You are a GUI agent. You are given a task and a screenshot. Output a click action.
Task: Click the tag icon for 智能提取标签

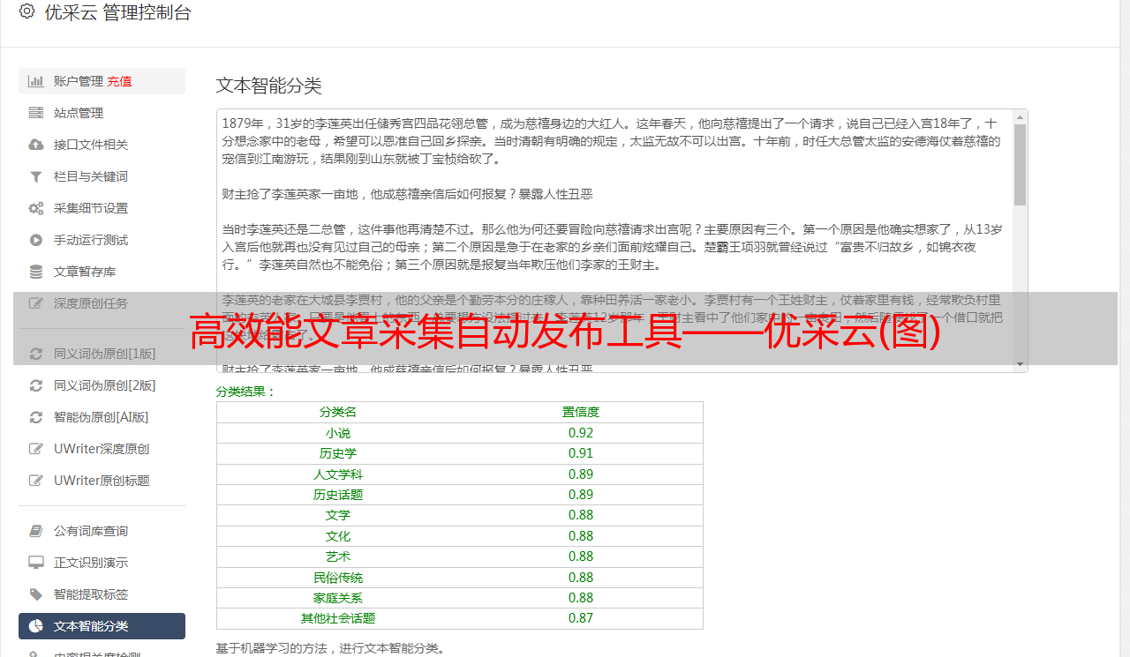tap(36, 594)
